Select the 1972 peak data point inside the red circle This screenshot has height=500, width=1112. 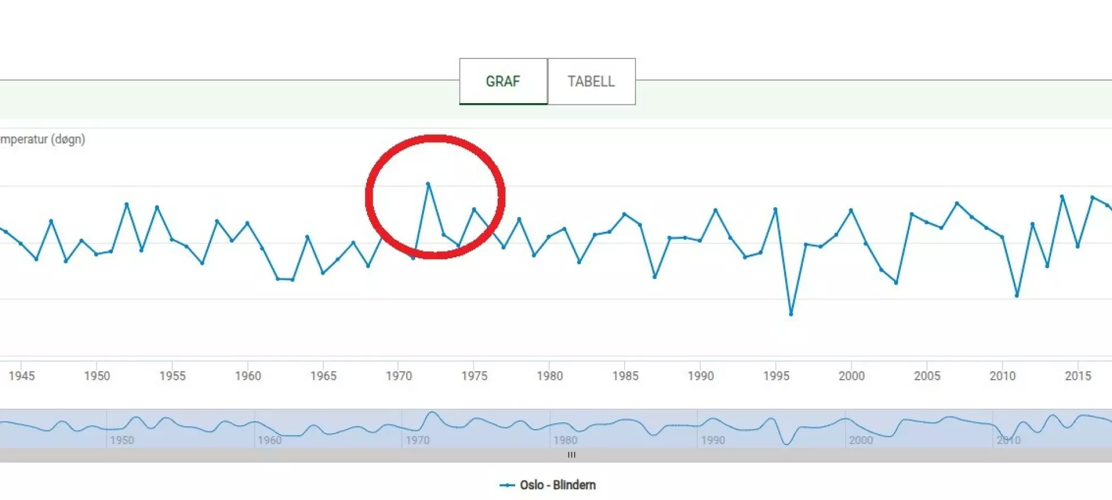click(428, 184)
